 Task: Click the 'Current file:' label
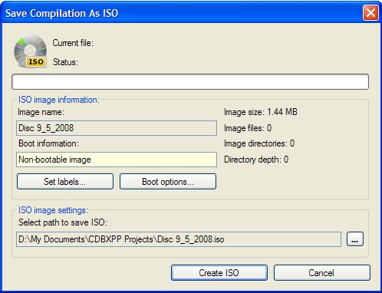(73, 43)
